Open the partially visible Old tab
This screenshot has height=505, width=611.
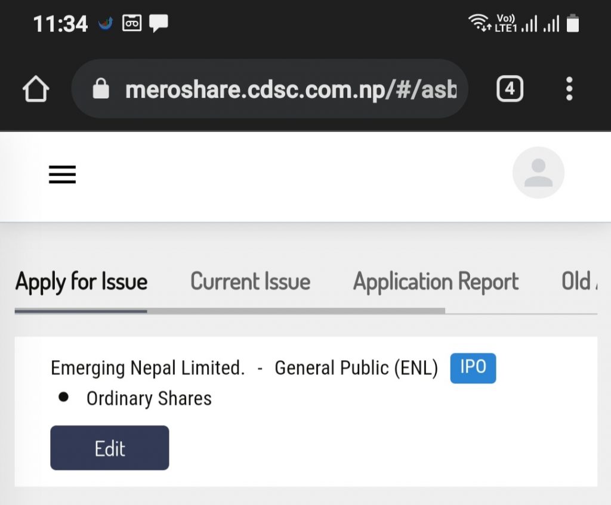(x=579, y=281)
